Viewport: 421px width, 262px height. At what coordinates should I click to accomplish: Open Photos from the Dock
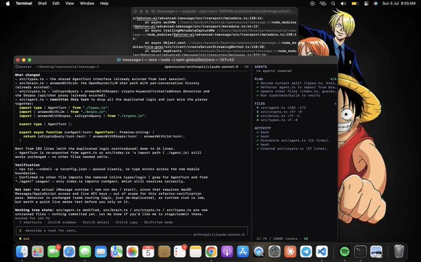(x=132, y=251)
